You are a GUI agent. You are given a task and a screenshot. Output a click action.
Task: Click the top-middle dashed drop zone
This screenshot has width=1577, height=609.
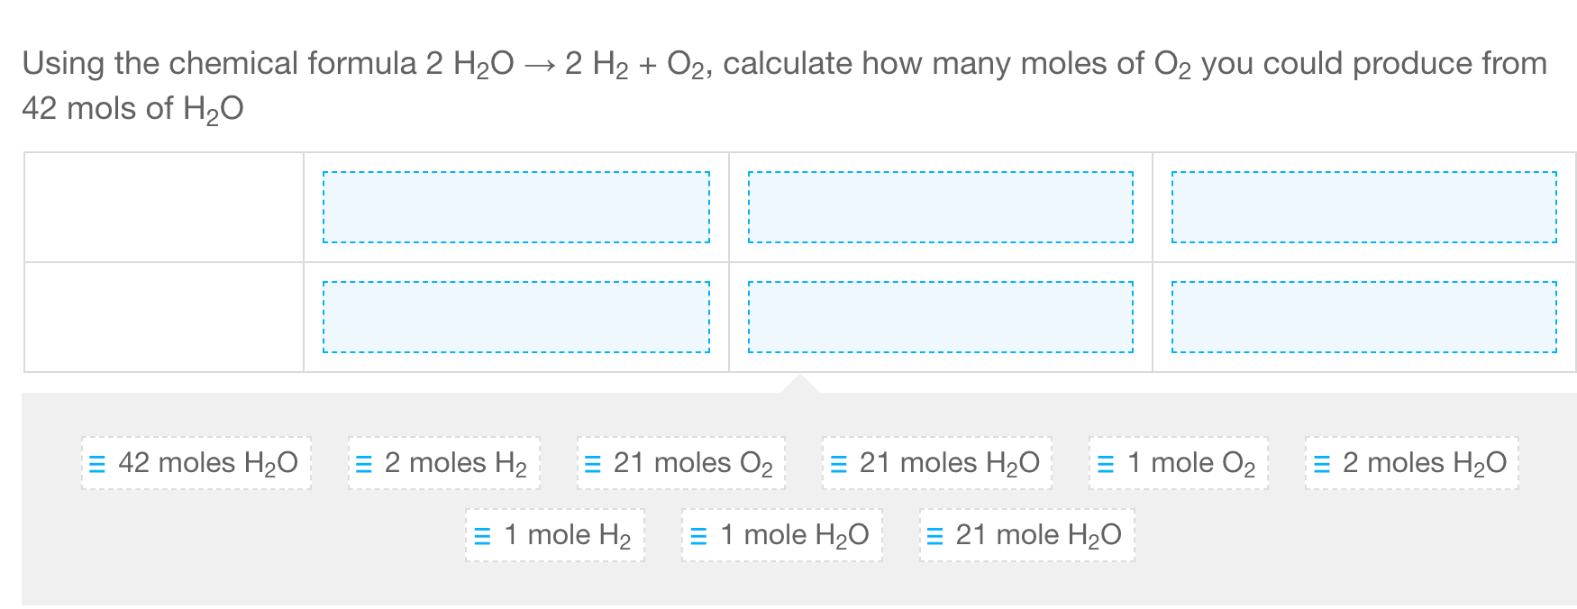(941, 208)
